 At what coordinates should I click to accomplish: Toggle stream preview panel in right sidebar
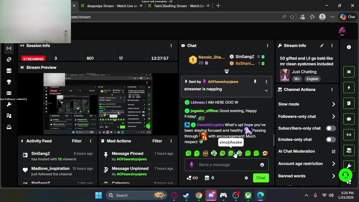click(349, 72)
